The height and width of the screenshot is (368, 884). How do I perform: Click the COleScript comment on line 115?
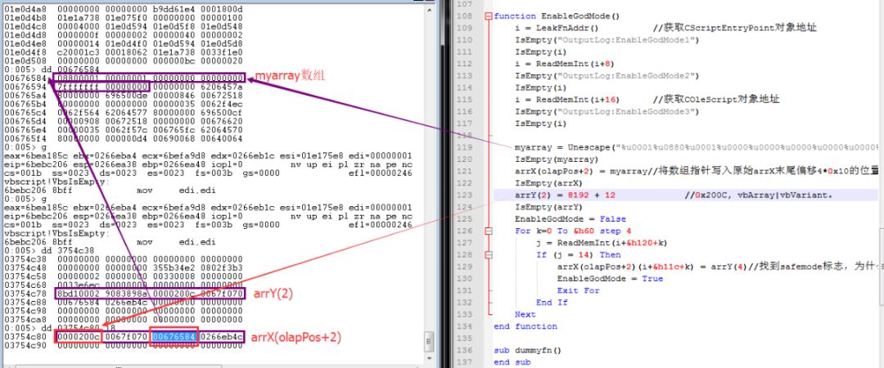pos(716,99)
